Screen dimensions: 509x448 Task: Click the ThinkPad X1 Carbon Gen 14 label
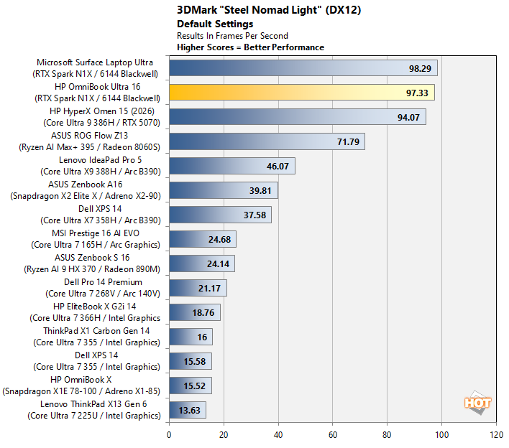coord(96,337)
